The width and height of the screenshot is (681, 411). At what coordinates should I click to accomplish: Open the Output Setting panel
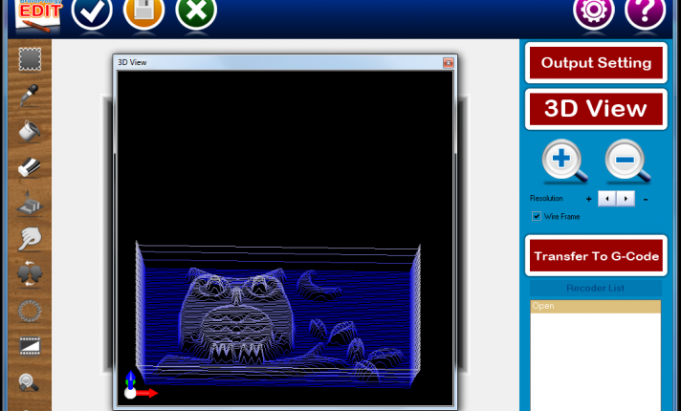point(596,63)
